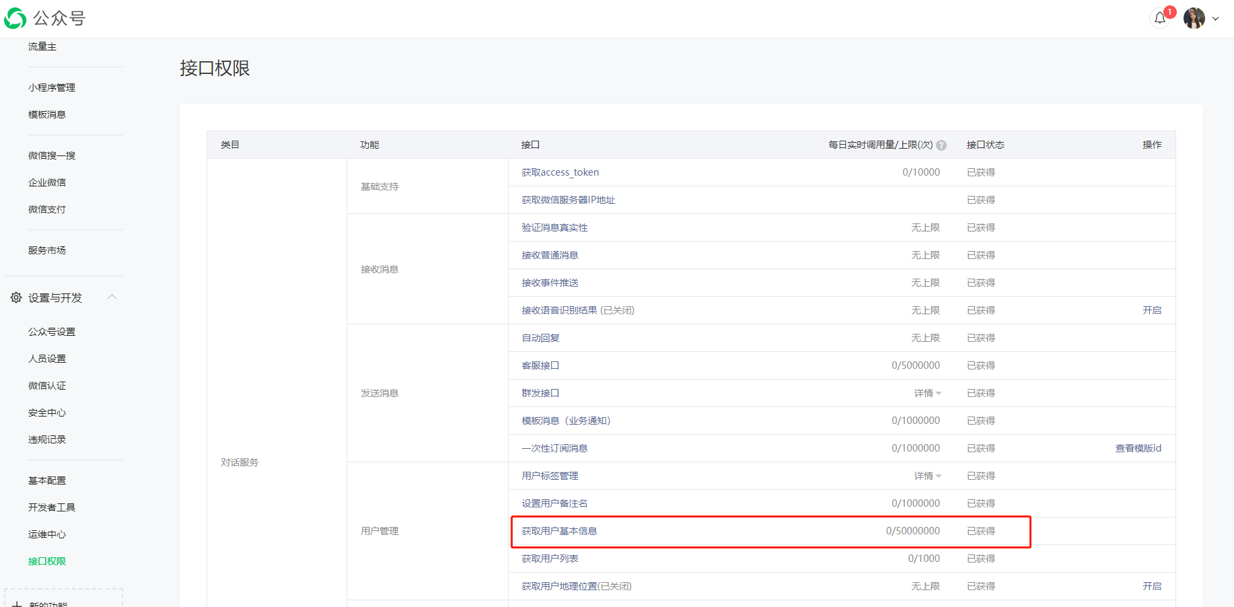Click 接收事件推送 interface name
Screen dimensions: 1234x607
tap(550, 283)
